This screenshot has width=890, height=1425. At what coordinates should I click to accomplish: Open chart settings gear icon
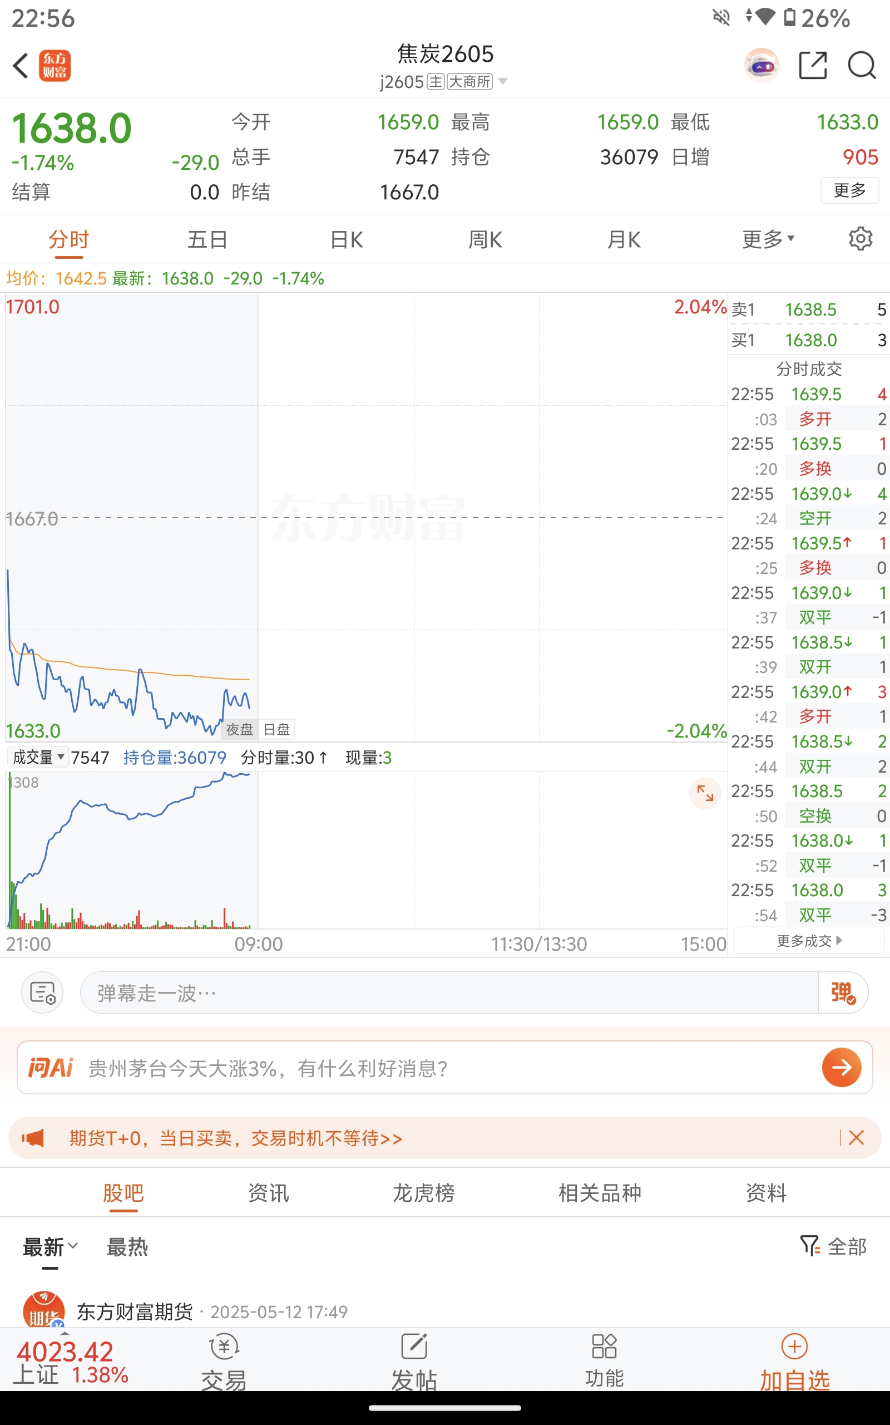tap(860, 239)
